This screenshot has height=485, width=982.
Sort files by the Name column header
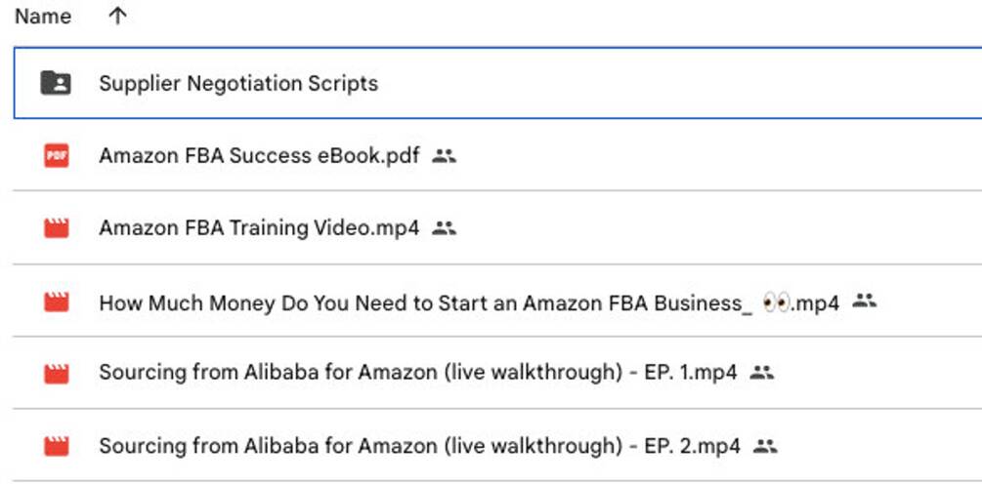(43, 17)
